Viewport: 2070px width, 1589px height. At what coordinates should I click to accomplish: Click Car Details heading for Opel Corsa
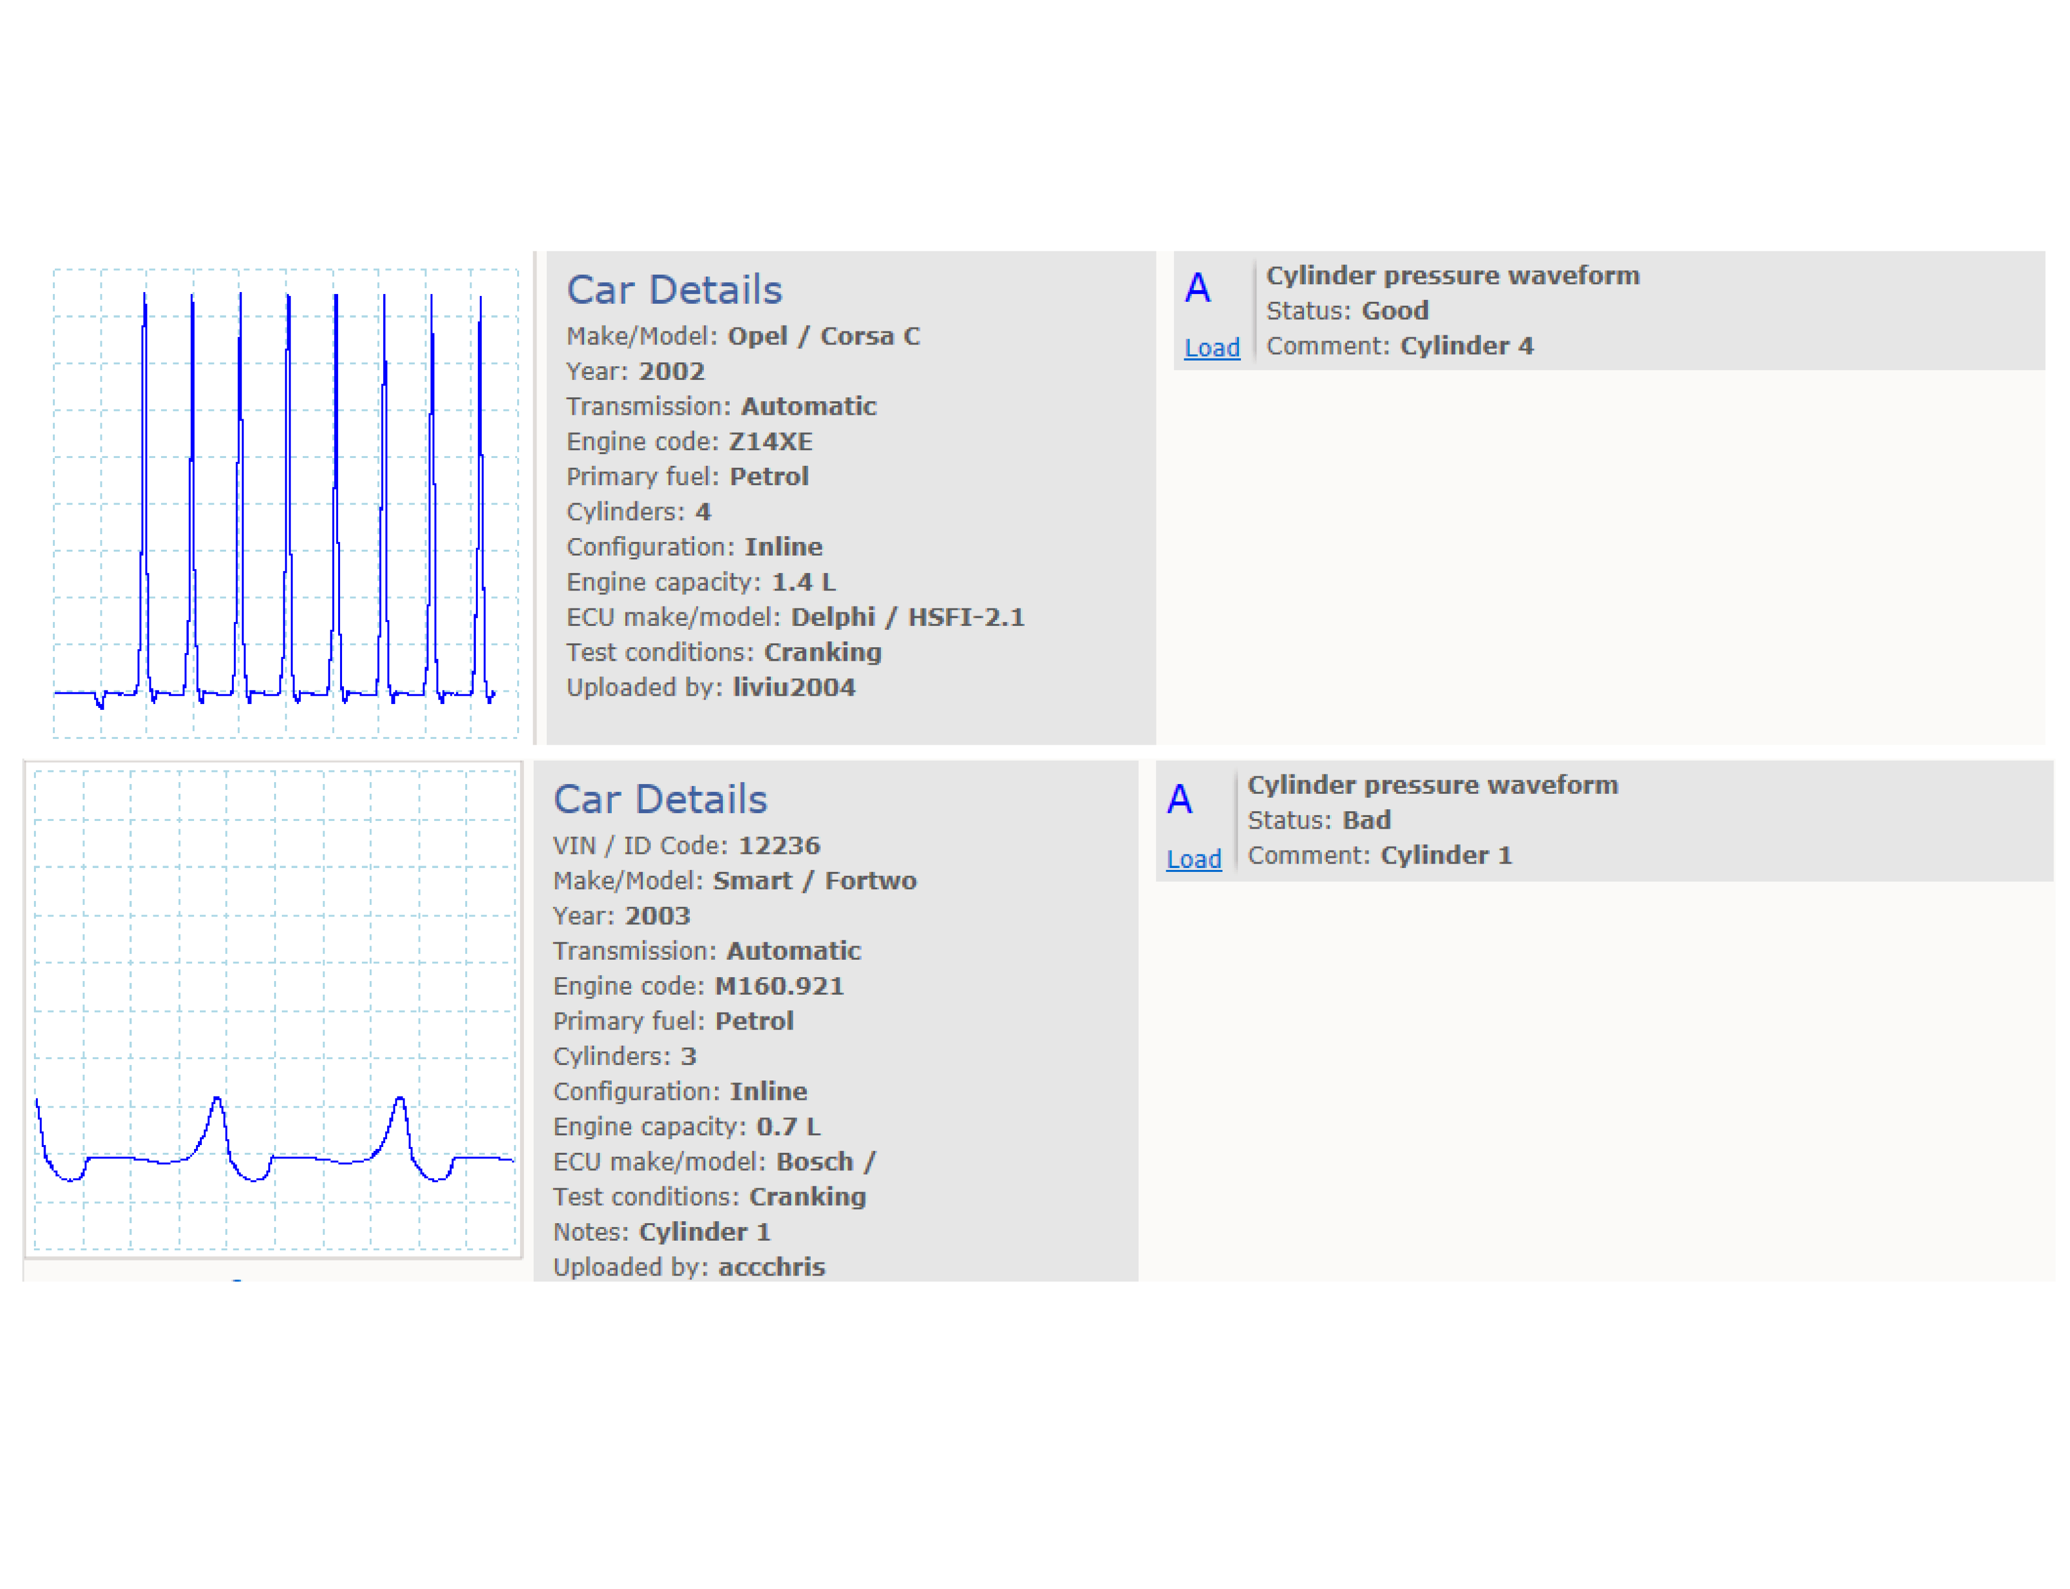674,290
